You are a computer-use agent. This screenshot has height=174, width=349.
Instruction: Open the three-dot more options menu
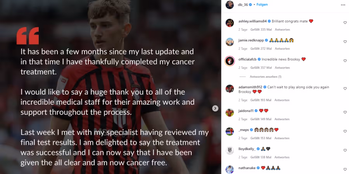pos(343,5)
